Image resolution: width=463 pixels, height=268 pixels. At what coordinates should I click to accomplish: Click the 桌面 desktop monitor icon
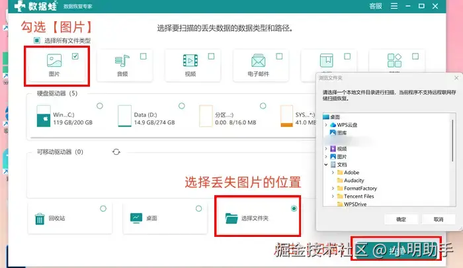point(136,218)
